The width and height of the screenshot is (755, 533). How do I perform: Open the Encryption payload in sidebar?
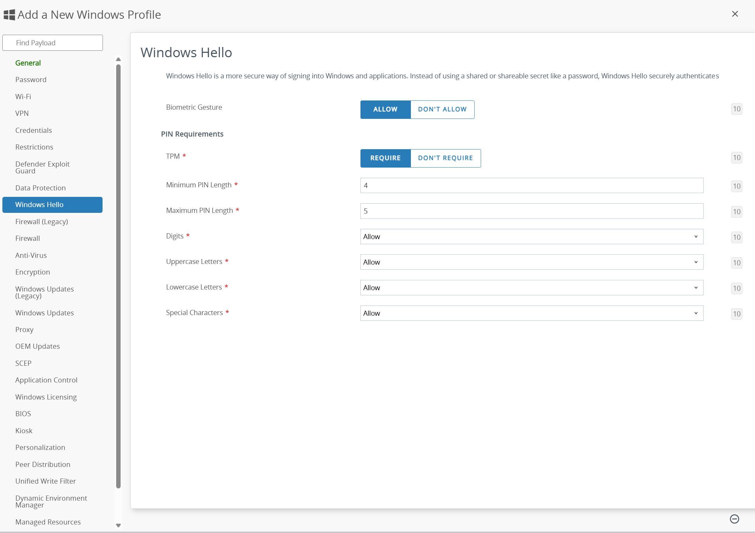pyautogui.click(x=33, y=272)
